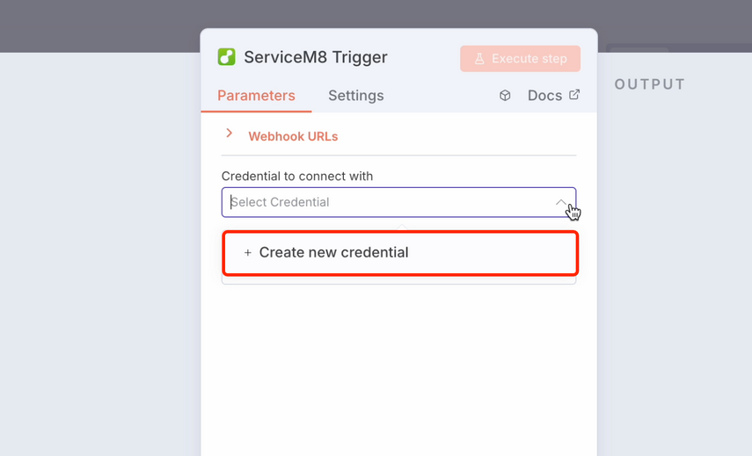
Task: Click the cube icon beside Docs
Action: (505, 95)
